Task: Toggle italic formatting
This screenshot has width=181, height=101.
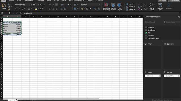Action: coord(19,9)
